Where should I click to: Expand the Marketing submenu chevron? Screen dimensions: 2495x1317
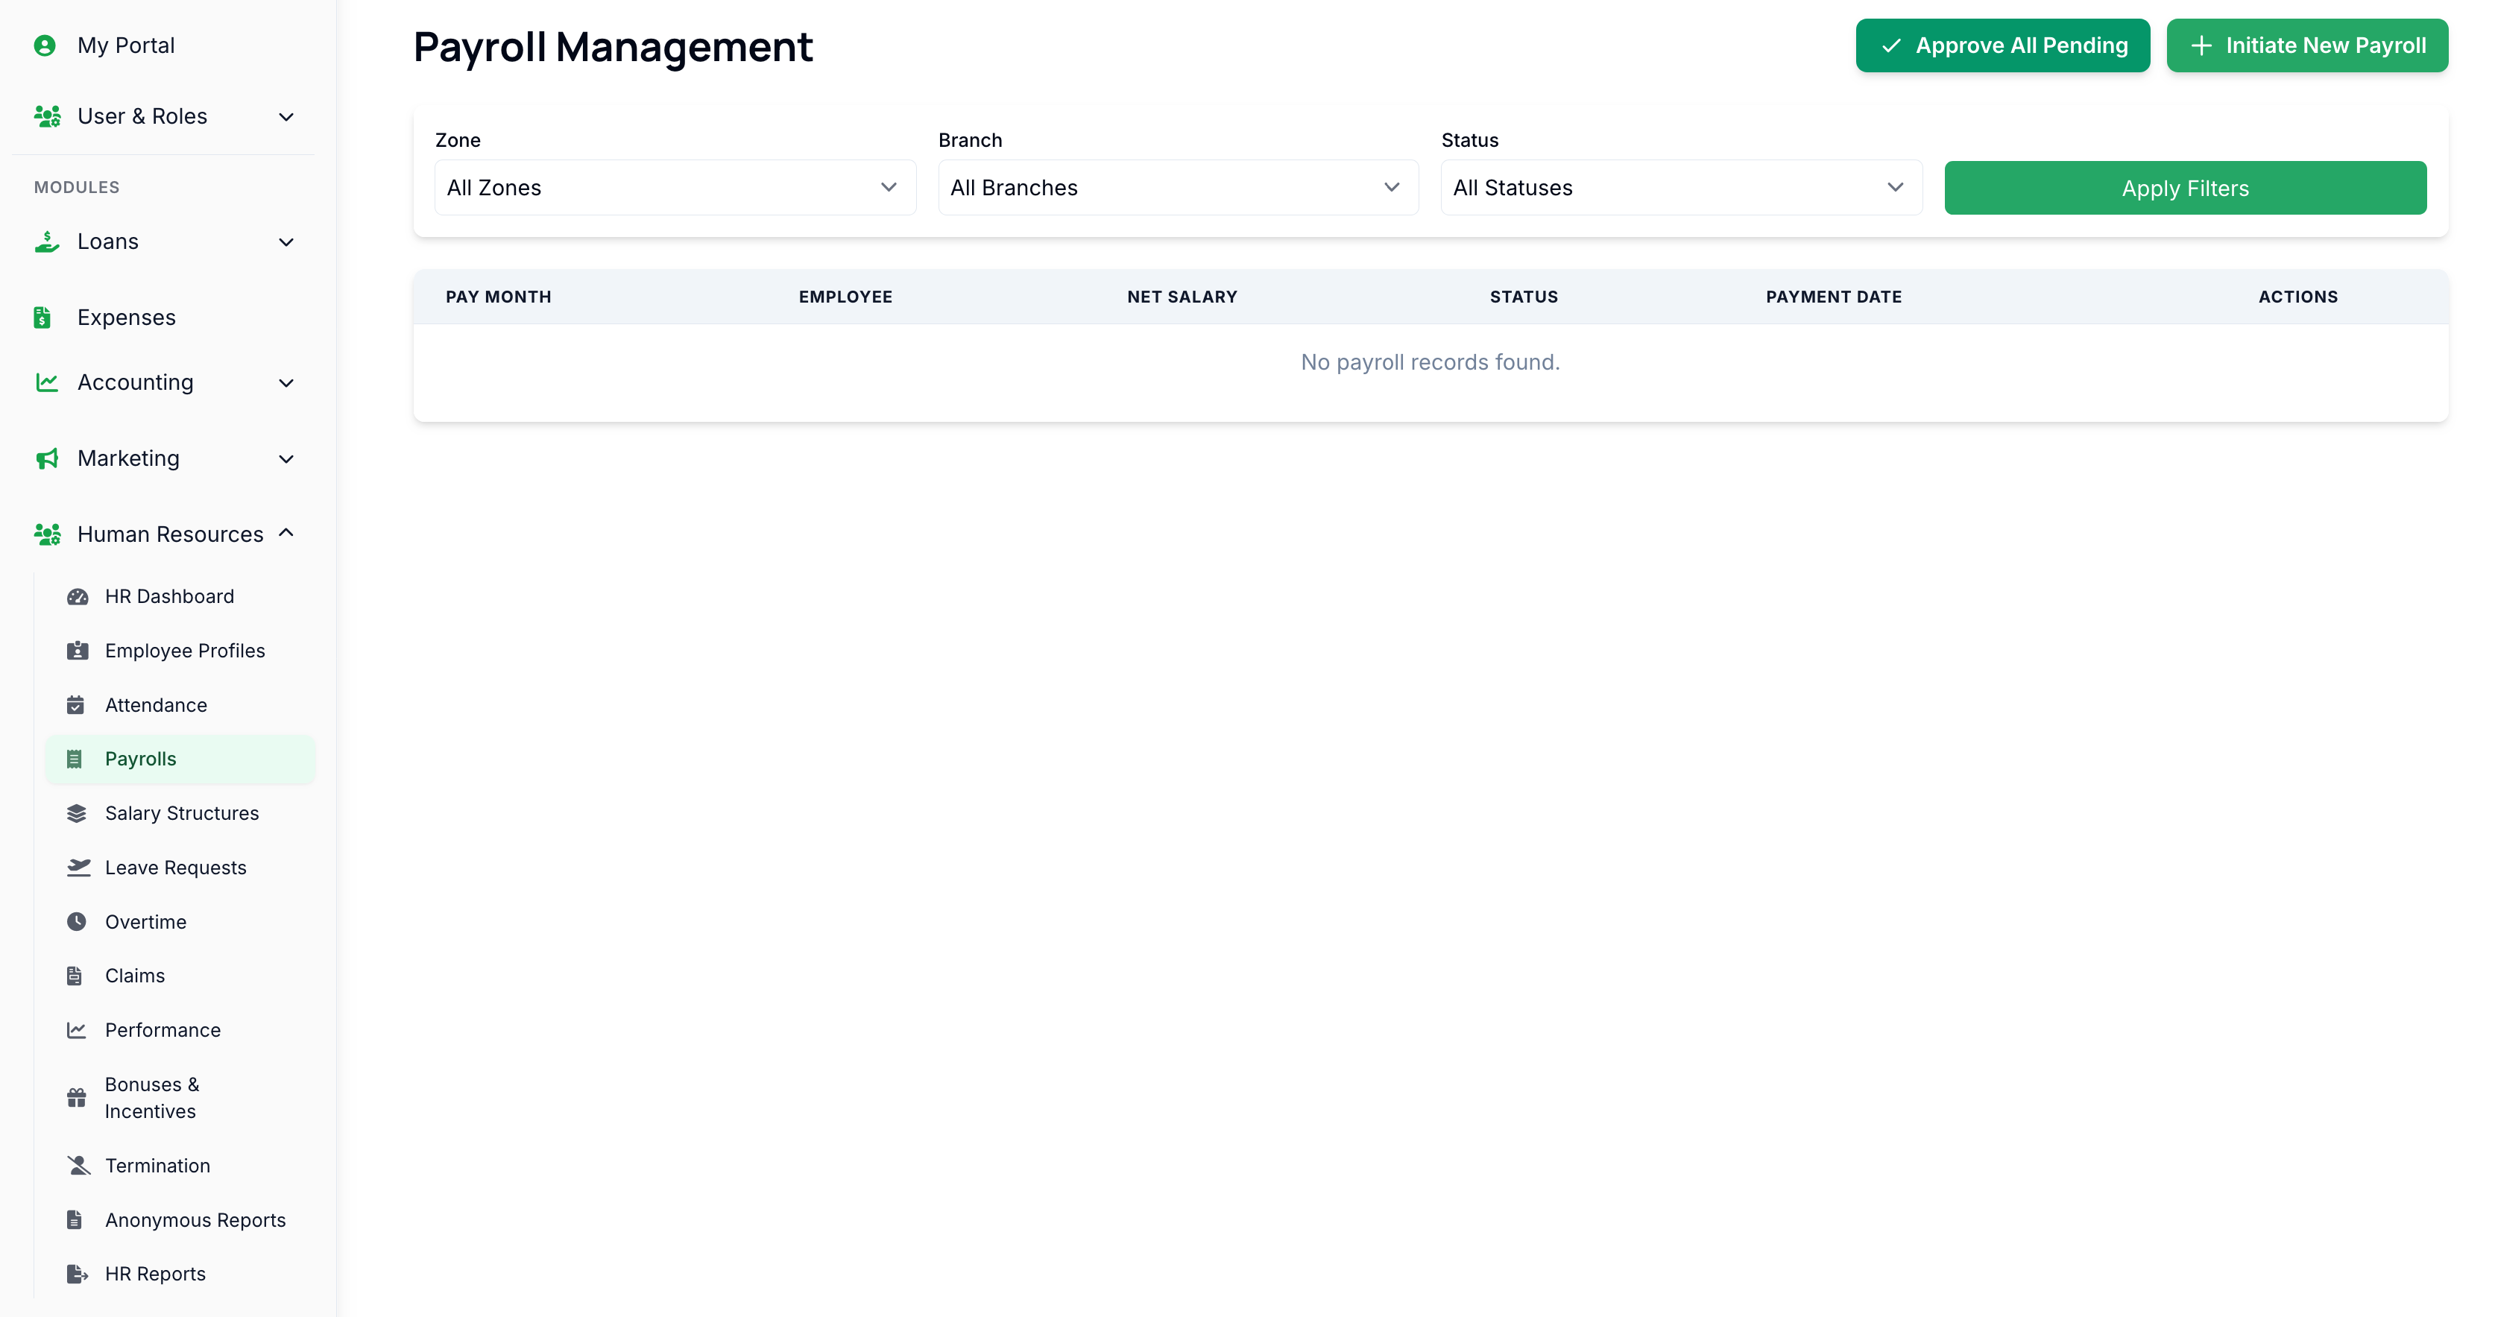(286, 459)
